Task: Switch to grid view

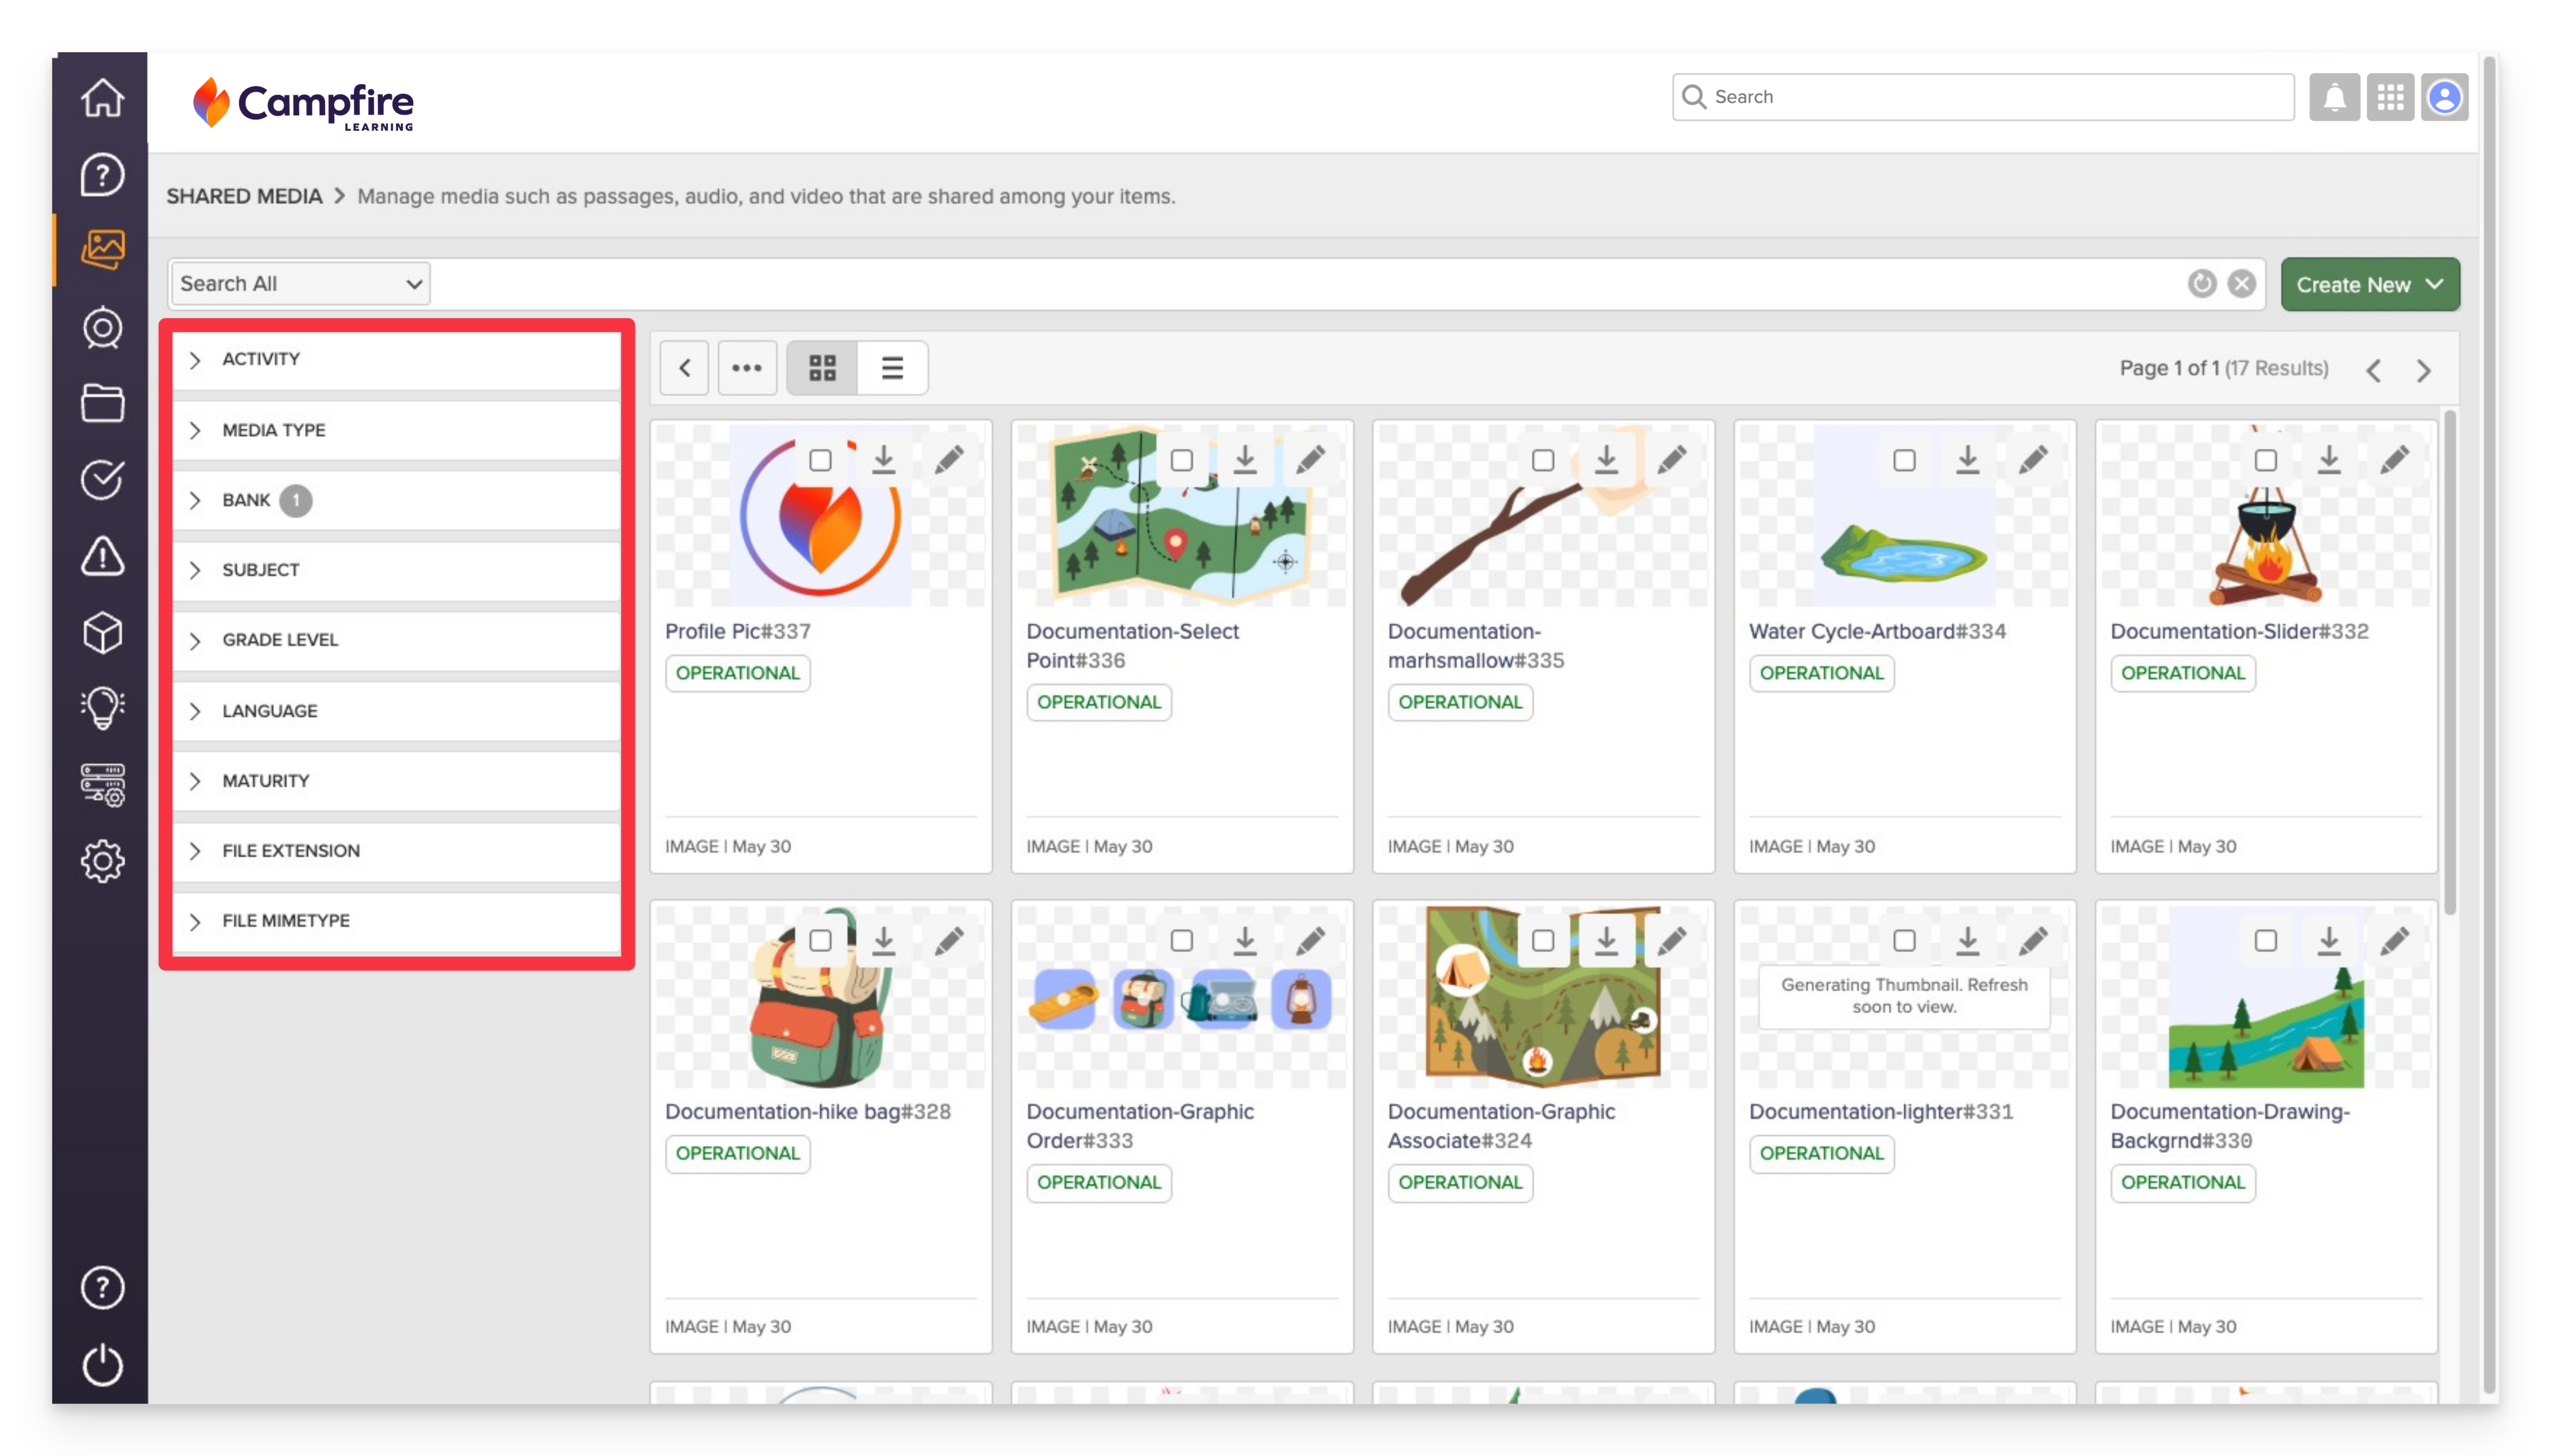Action: tap(821, 368)
